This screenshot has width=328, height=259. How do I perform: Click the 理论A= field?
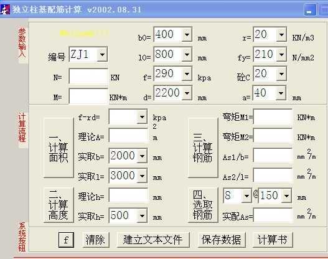click(128, 136)
